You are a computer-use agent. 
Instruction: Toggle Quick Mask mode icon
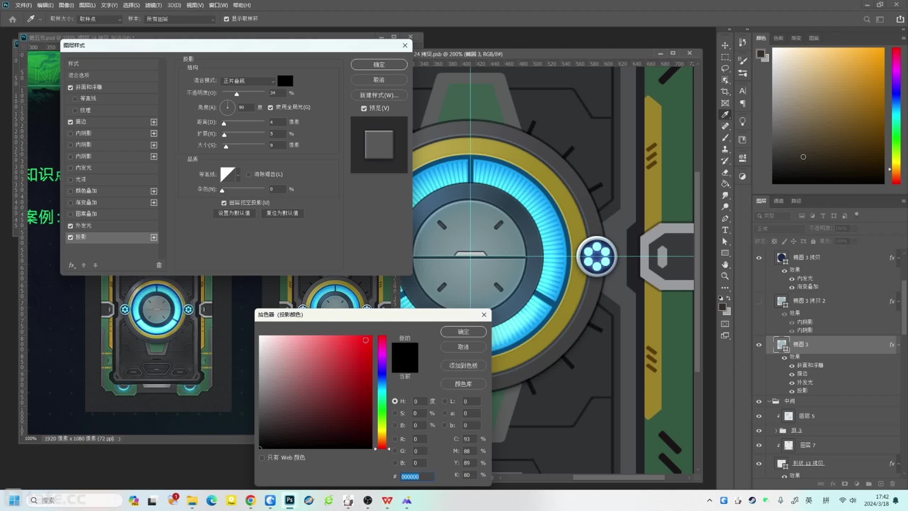tap(725, 324)
